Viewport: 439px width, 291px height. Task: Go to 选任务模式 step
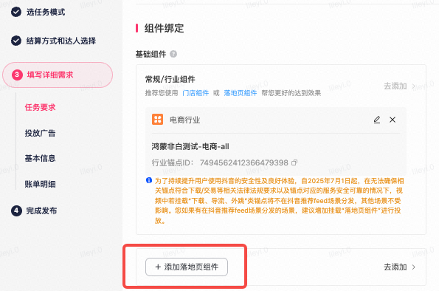46,12
